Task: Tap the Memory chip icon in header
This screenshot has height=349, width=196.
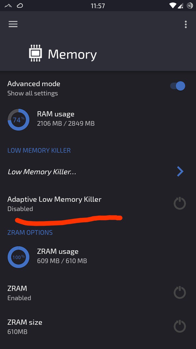Action: [x=36, y=53]
